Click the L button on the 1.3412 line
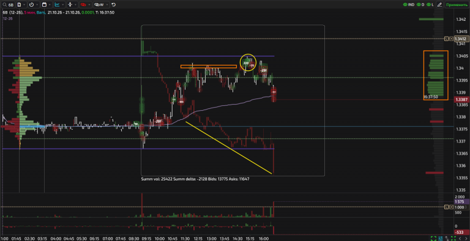The width and height of the screenshot is (470, 241). point(446,39)
